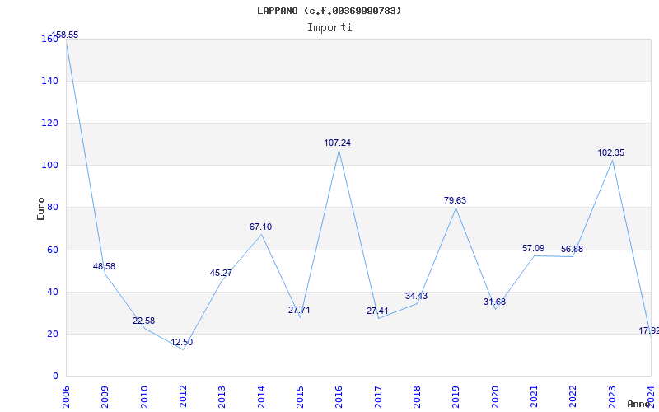Click the 2020 year tick label

[495, 397]
